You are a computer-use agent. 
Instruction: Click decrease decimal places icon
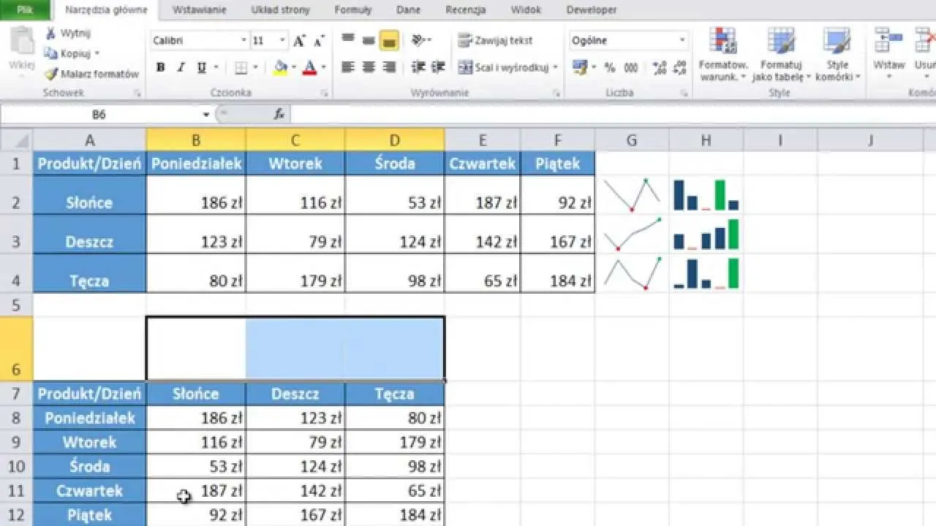(x=679, y=67)
